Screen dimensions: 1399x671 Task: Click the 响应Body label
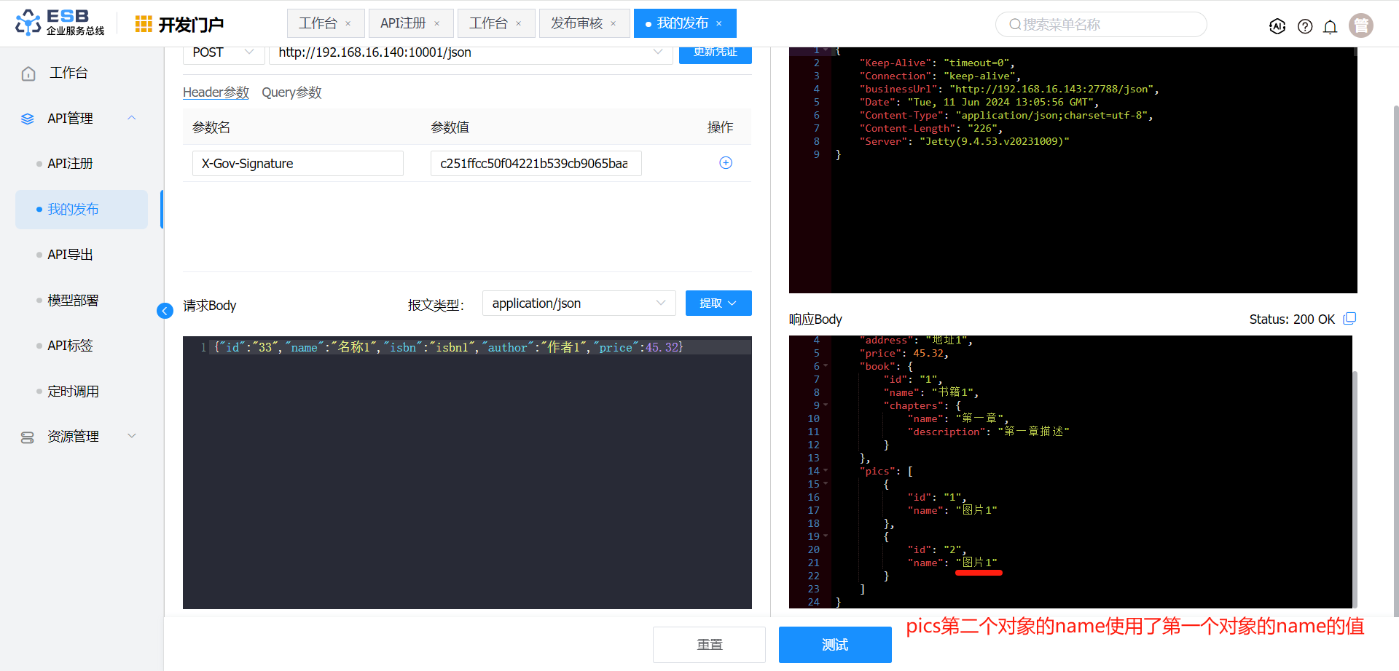click(815, 319)
